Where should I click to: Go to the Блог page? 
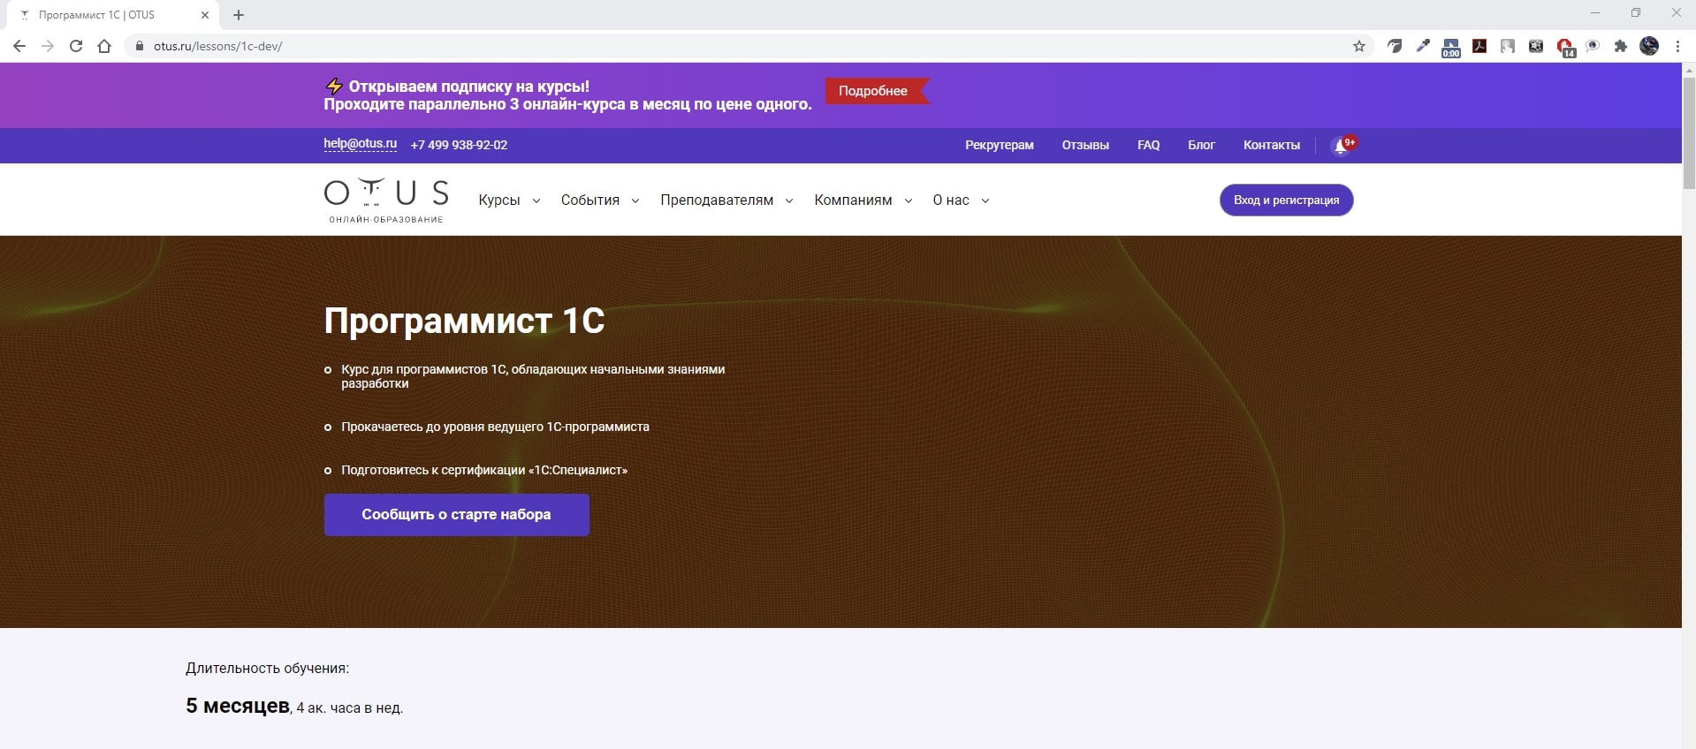click(1201, 145)
